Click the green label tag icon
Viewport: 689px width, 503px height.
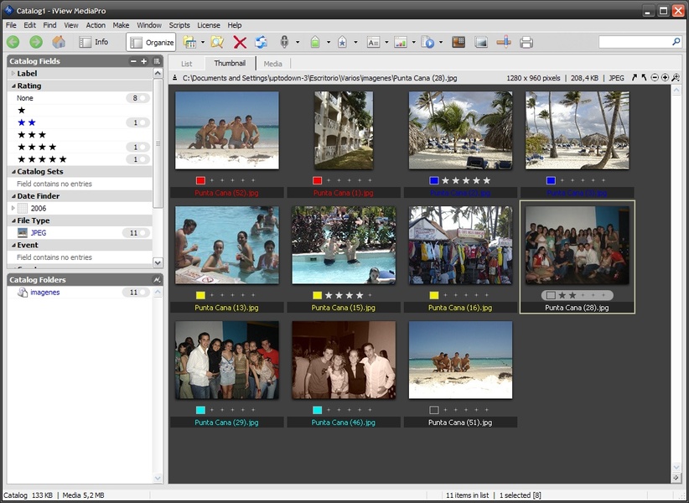tap(314, 42)
